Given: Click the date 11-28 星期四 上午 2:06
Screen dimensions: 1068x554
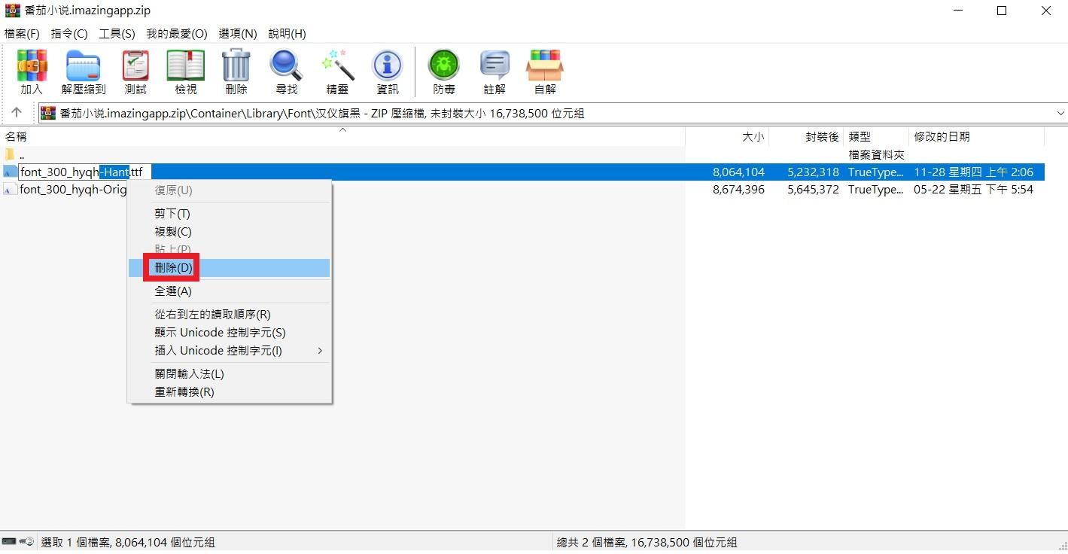Looking at the screenshot, I should pyautogui.click(x=973, y=172).
